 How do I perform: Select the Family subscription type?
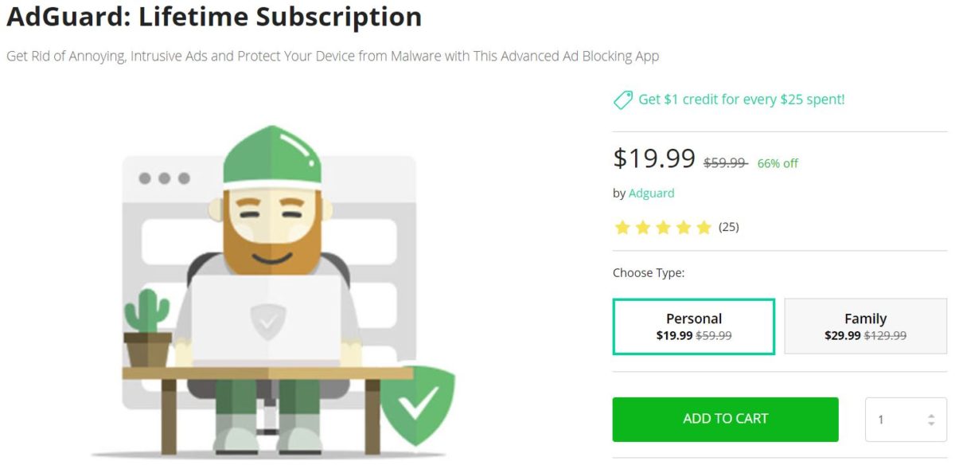point(865,326)
